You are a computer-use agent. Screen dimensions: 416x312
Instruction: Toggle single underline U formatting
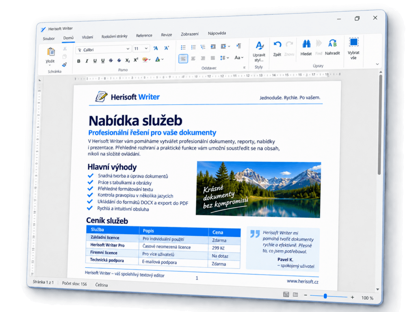click(x=95, y=61)
